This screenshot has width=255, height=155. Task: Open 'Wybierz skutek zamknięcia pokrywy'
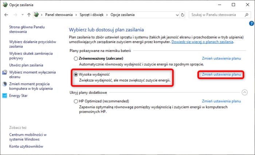[x=31, y=56]
